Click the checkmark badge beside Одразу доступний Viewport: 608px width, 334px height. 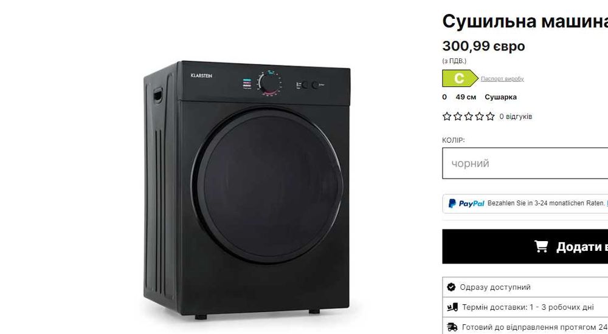pos(451,287)
